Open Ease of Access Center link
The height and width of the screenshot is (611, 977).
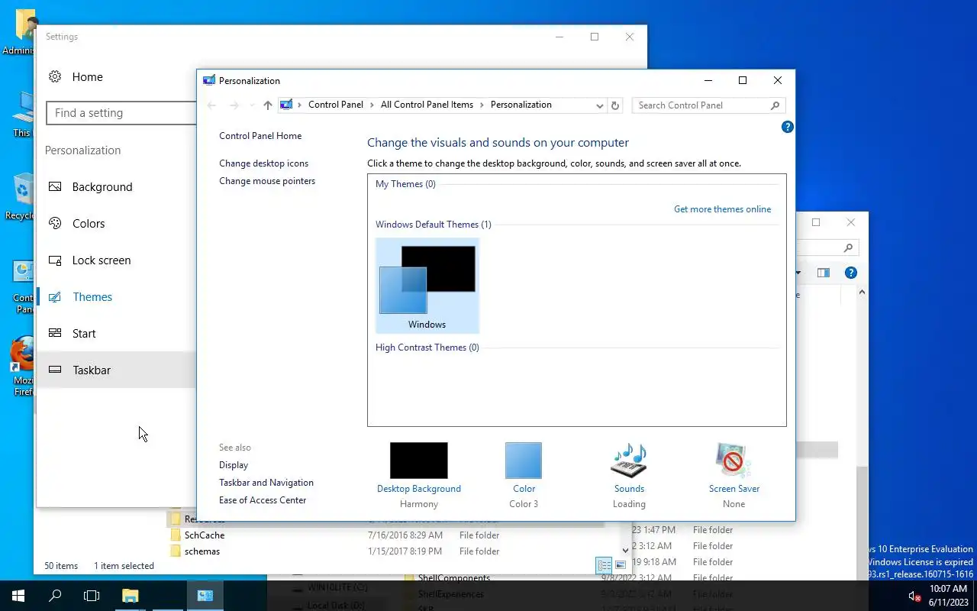click(263, 500)
